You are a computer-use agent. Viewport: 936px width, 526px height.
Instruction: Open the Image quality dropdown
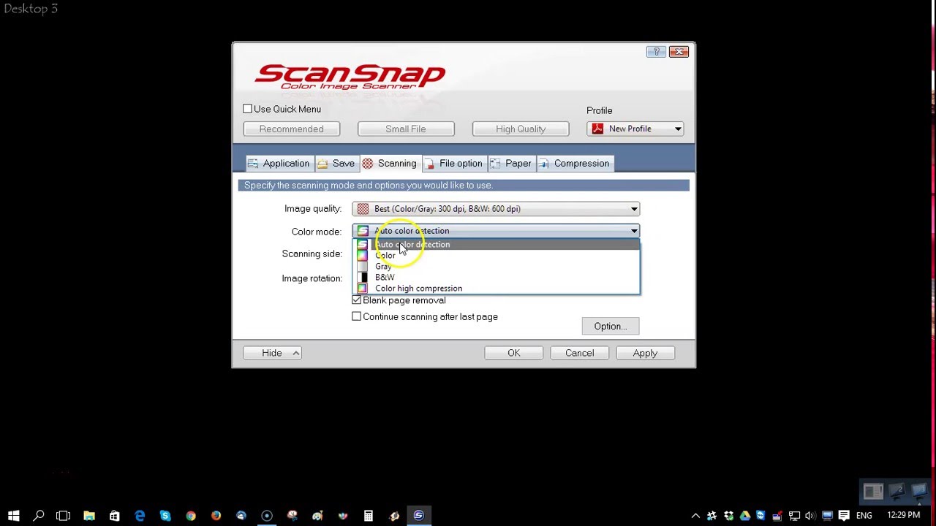(x=496, y=209)
